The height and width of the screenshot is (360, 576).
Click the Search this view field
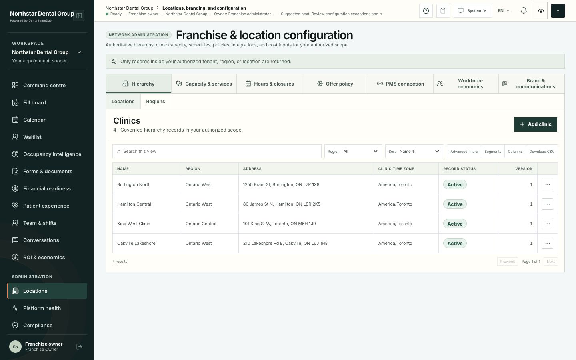(217, 151)
